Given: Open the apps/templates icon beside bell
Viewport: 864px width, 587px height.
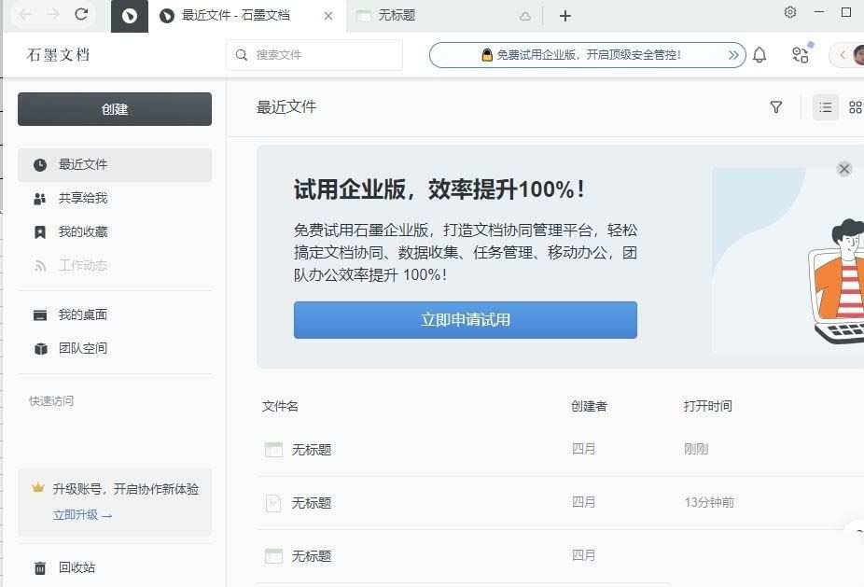Looking at the screenshot, I should 801,54.
